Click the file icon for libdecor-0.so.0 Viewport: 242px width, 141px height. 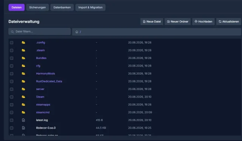(23, 128)
